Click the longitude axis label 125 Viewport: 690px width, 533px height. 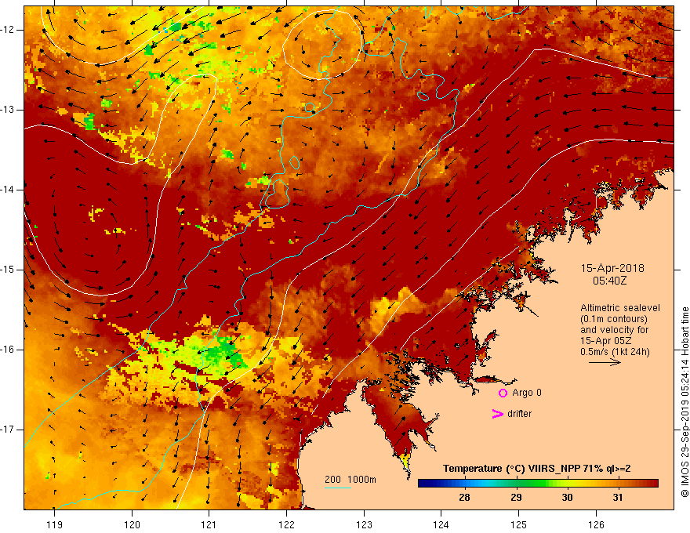tap(519, 524)
